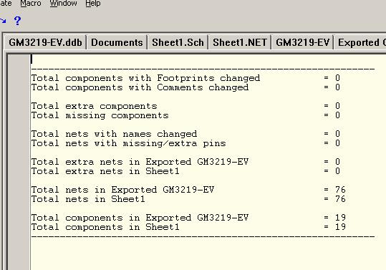Click the gray left margin of the editor
Viewport: 386px width, 270px height.
tap(19, 162)
